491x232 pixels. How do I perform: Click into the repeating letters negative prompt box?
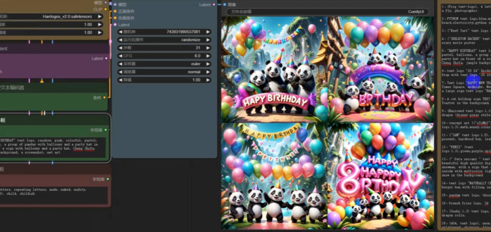coord(53,195)
